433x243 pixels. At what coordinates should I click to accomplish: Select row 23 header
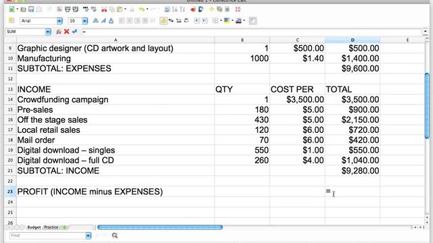pyautogui.click(x=10, y=191)
